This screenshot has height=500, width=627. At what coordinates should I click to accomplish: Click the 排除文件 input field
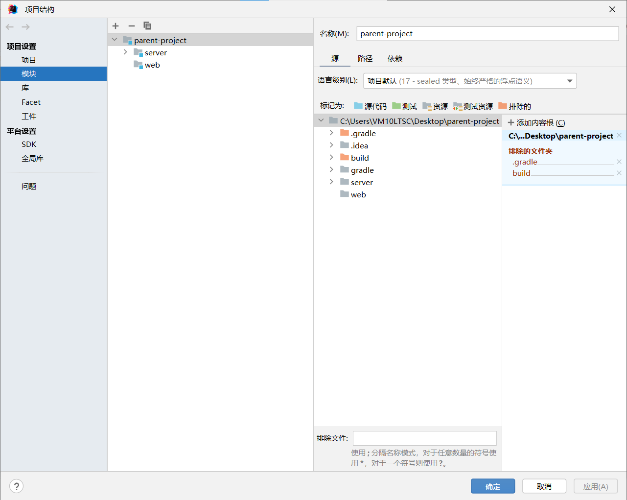424,438
